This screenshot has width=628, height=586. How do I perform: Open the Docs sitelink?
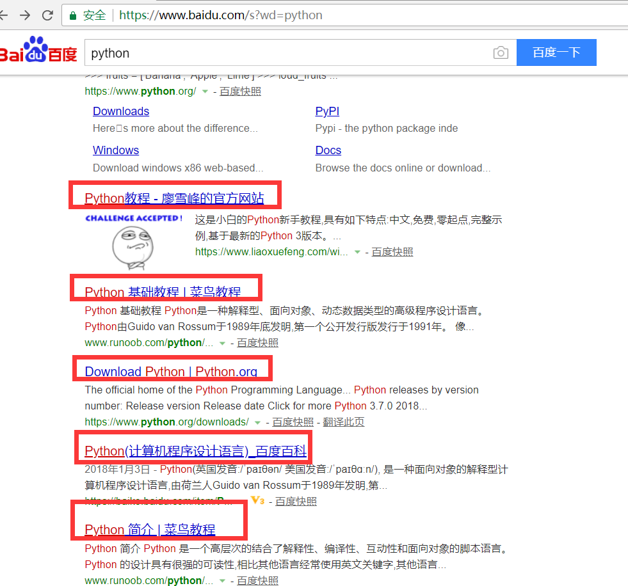tap(328, 150)
